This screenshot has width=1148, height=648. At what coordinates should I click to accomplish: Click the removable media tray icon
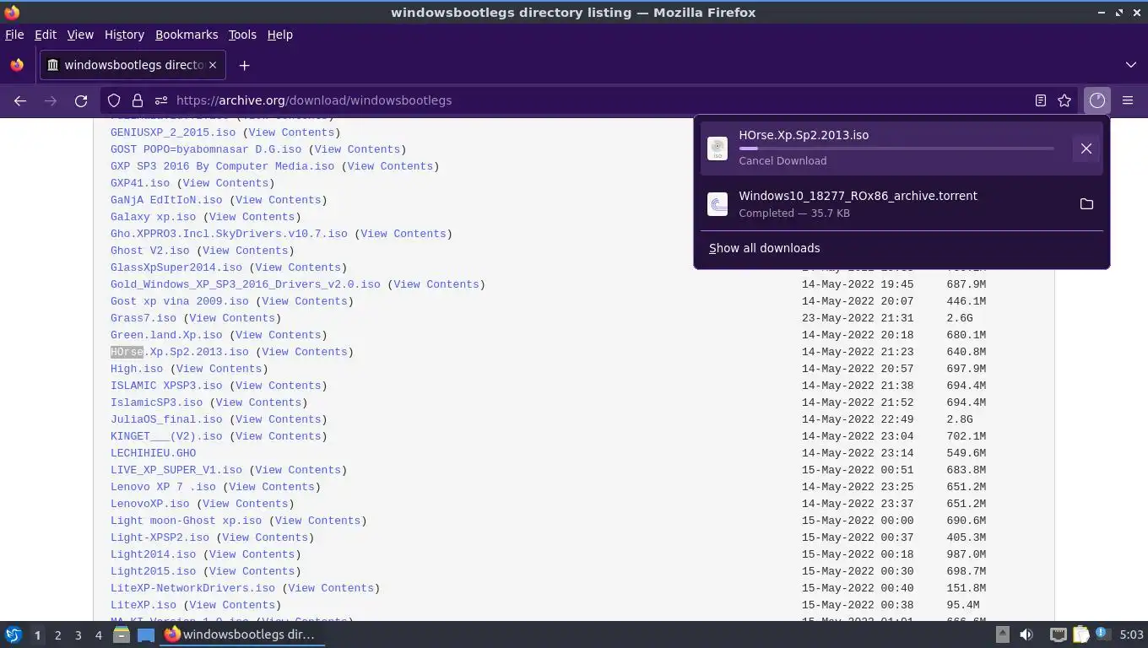[1003, 634]
